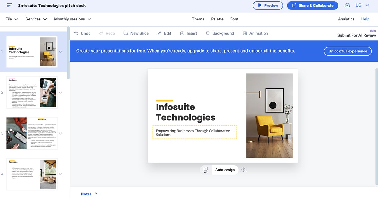Screen dimensions: 378x199
Task: Open the Background tool
Action: click(208, 33)
